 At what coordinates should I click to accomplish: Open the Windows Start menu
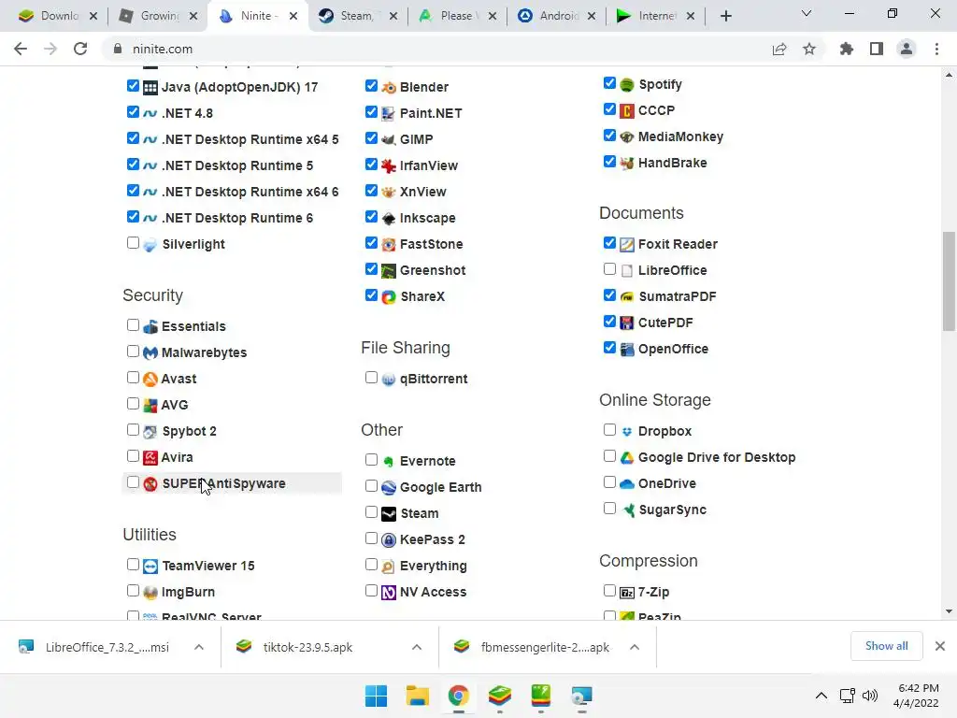376,696
